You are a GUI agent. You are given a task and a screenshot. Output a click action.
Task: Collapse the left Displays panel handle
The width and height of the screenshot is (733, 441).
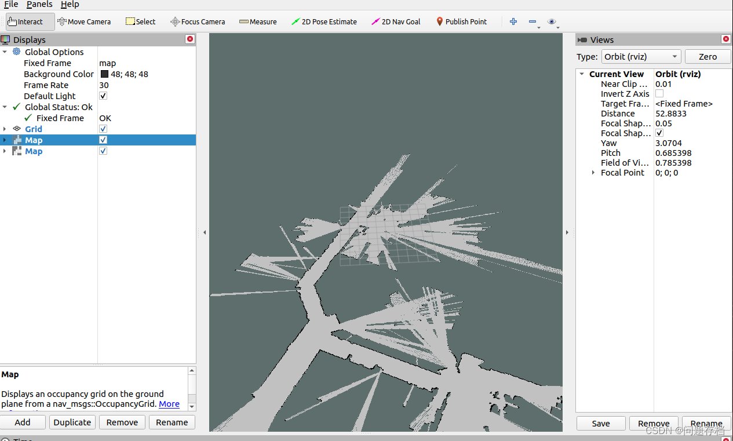click(204, 232)
